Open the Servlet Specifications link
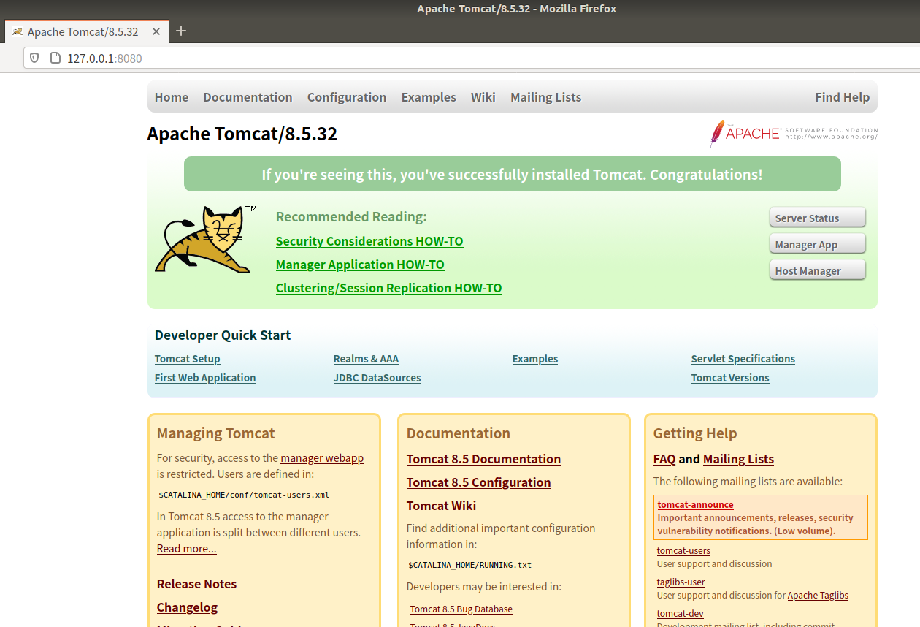The height and width of the screenshot is (627, 920). tap(743, 359)
